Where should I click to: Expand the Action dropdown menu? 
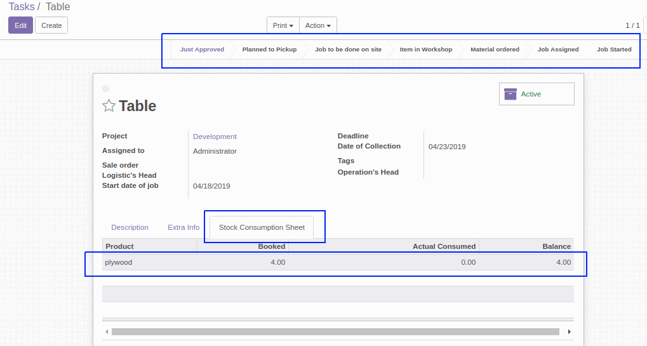click(318, 25)
